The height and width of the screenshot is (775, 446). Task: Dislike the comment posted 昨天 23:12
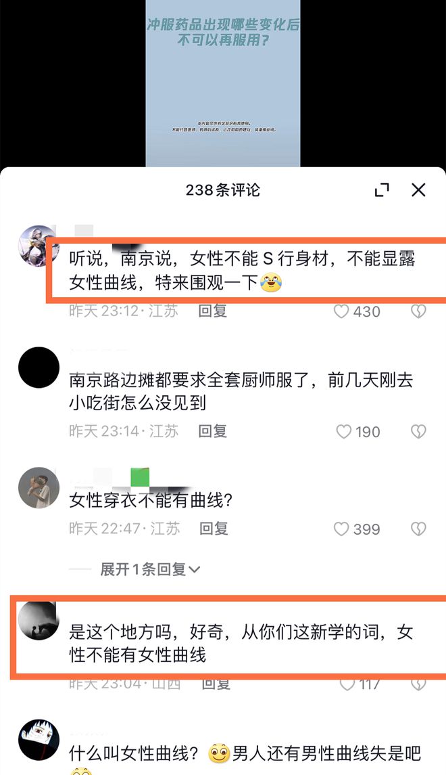418,311
